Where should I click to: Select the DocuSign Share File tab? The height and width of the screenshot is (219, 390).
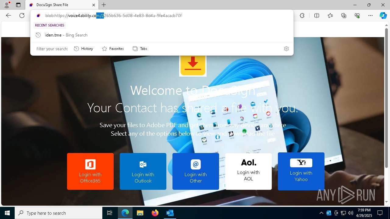coord(62,5)
